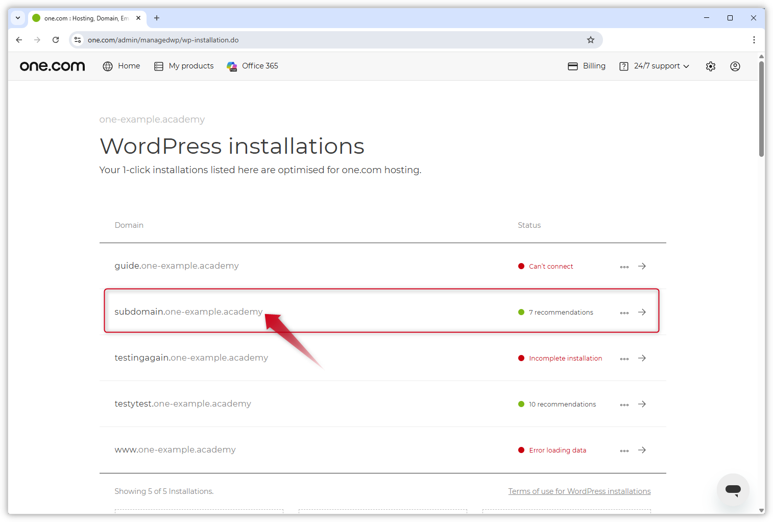Click the arrow for testytest.one-example.academy
The image size is (773, 522).
point(642,404)
